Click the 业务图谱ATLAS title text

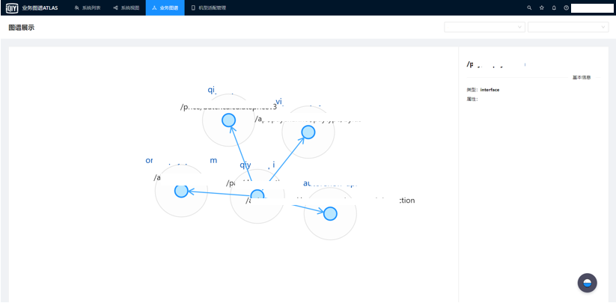(40, 7)
